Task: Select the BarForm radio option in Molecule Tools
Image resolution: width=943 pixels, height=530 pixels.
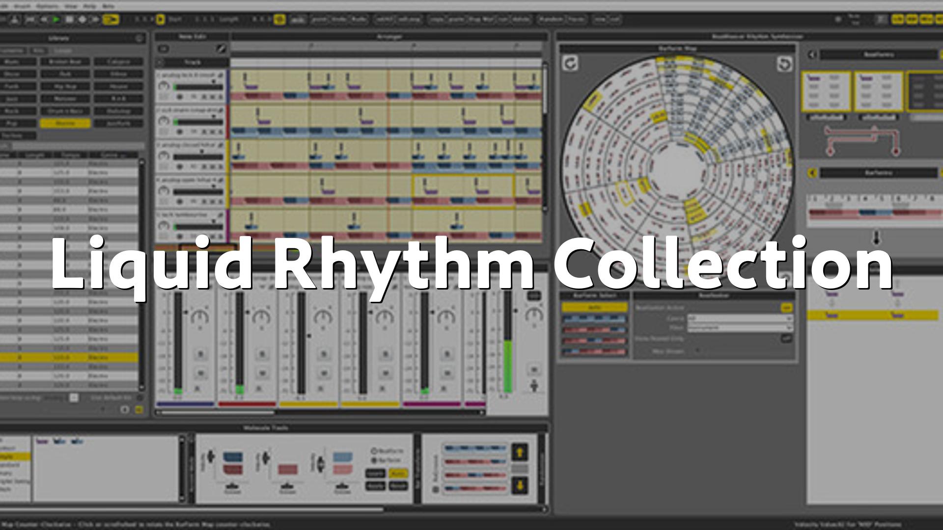Action: click(373, 460)
